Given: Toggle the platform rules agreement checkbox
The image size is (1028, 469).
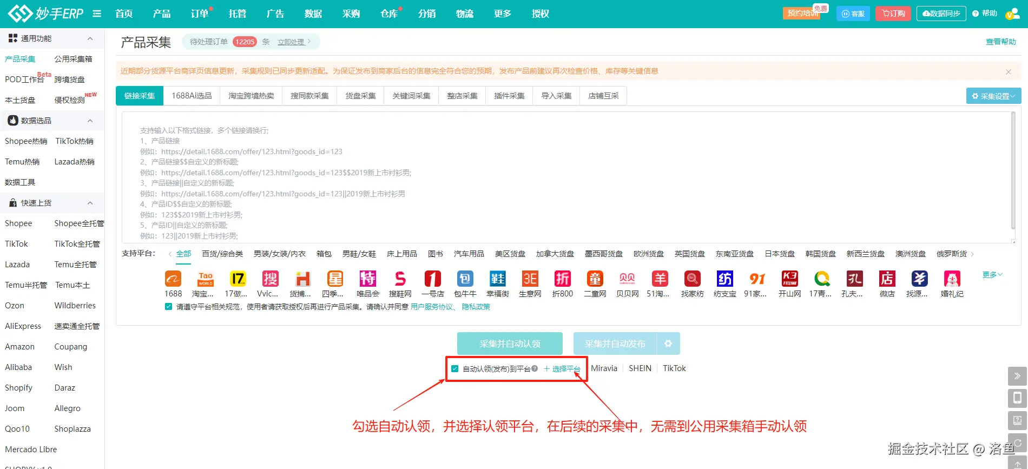Looking at the screenshot, I should [168, 307].
